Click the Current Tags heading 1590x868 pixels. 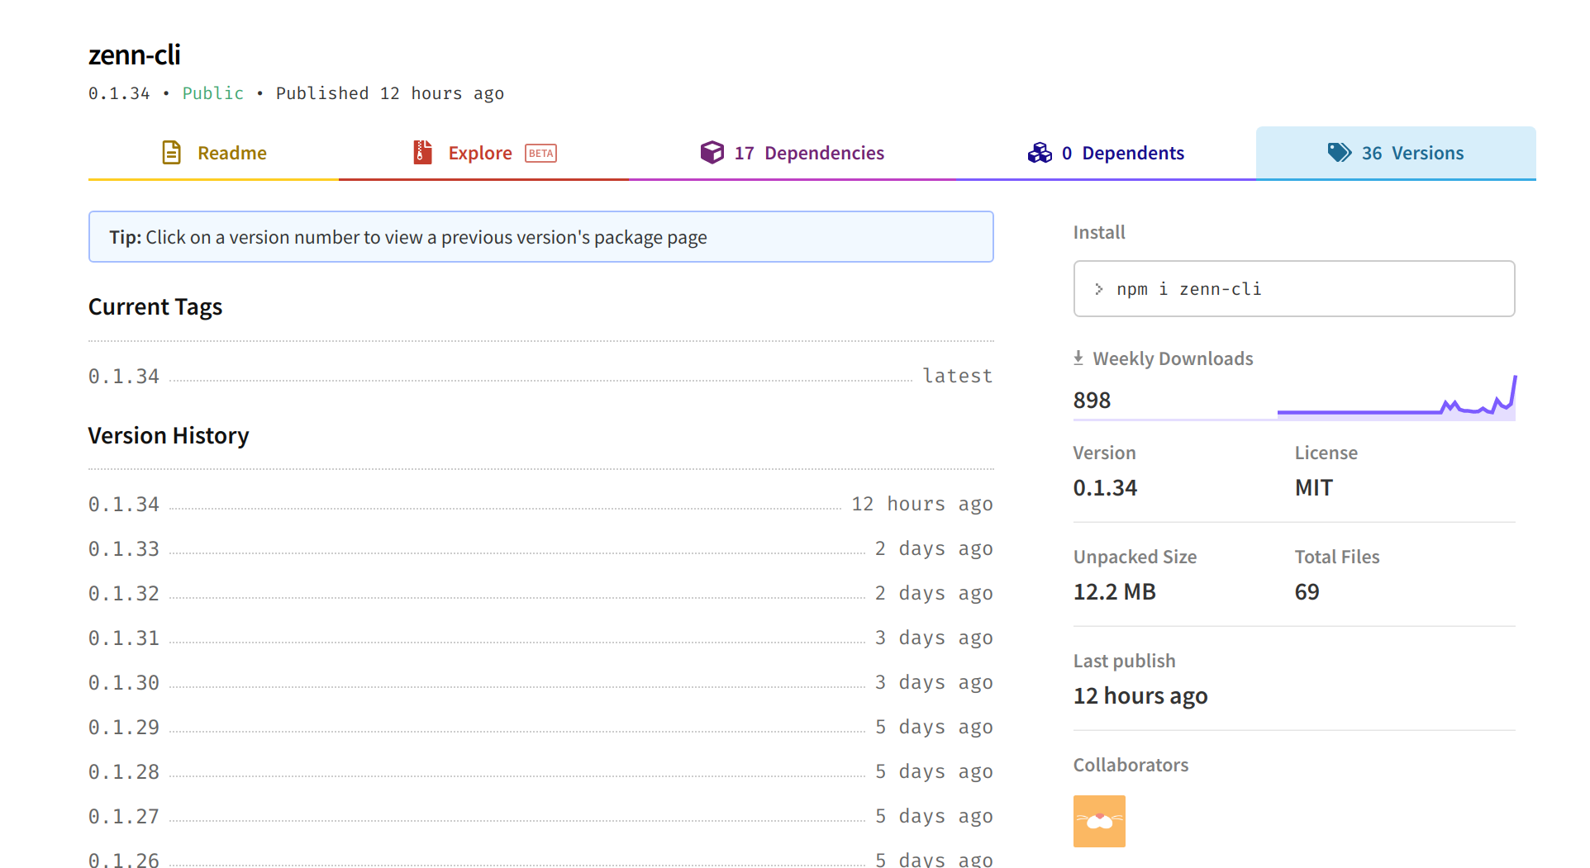155,307
